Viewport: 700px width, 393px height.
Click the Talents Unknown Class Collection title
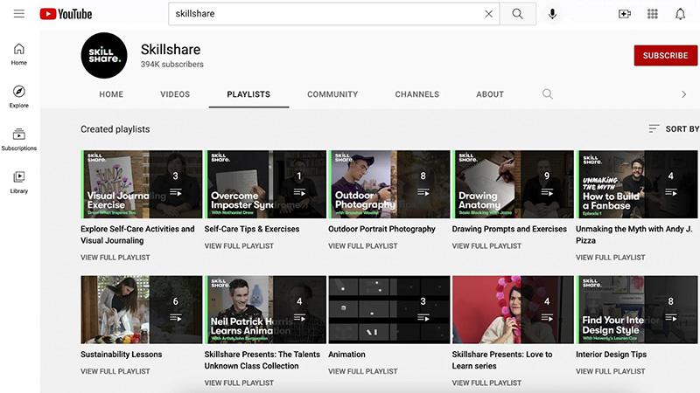click(262, 360)
